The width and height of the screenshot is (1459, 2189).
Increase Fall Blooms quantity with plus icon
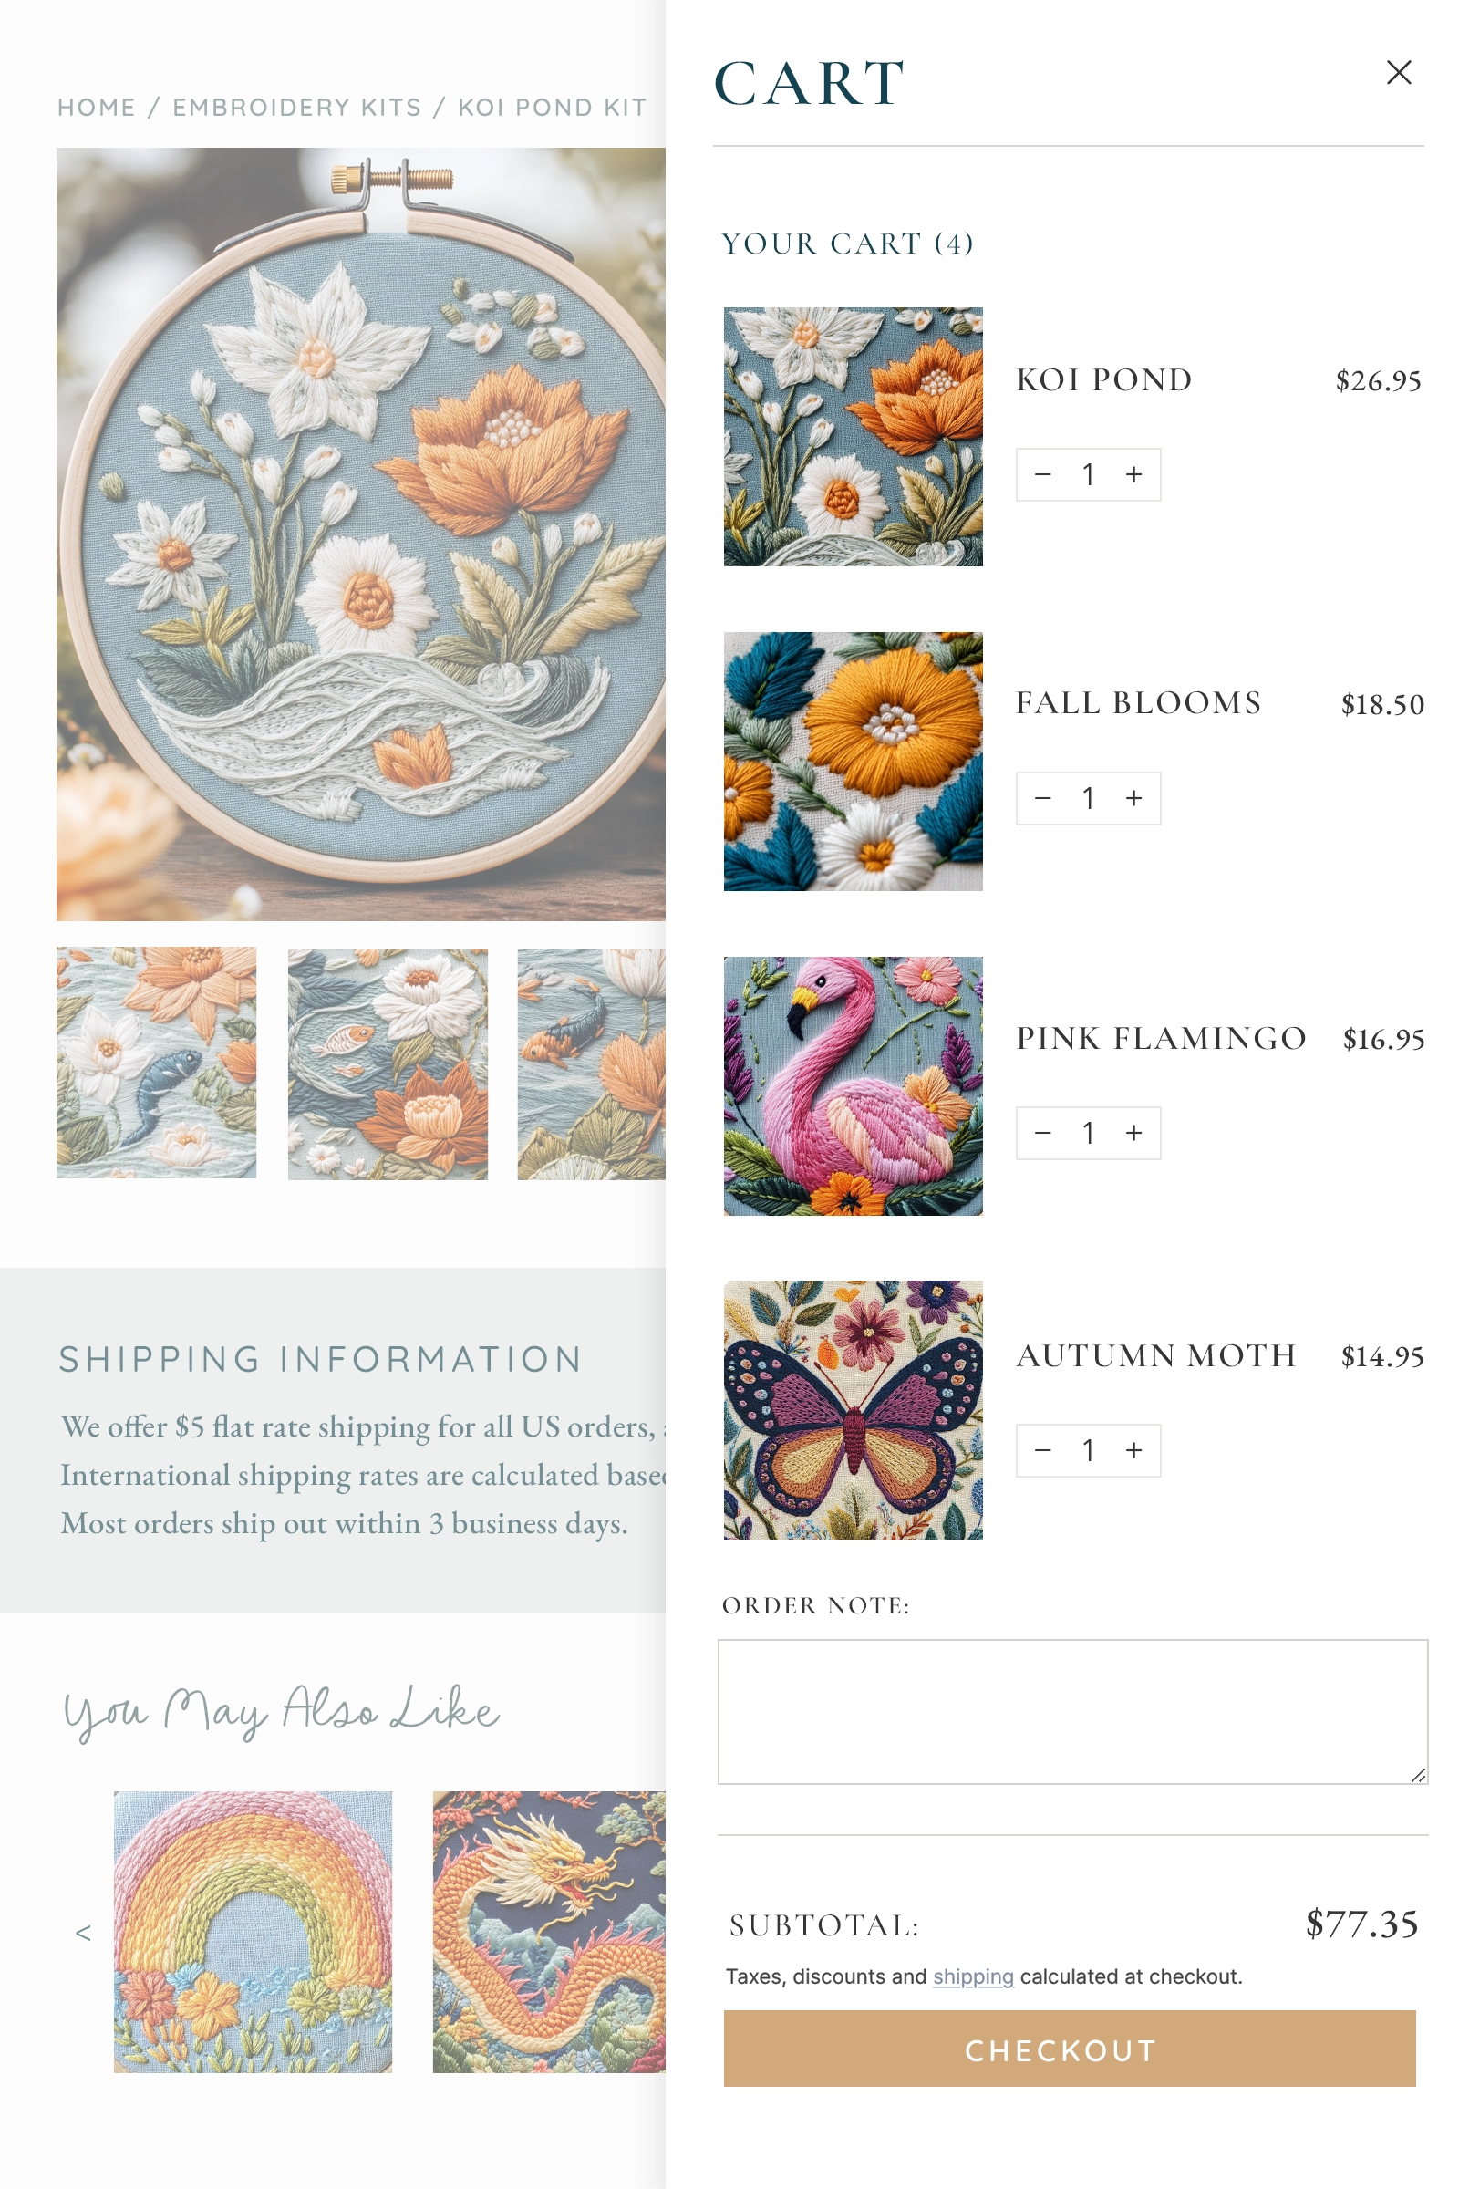1133,799
